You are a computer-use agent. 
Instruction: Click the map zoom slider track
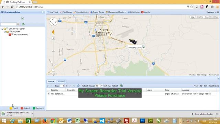click(53, 54)
